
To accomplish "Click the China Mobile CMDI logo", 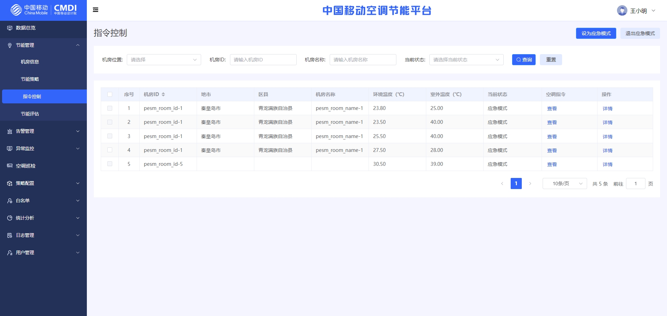I will click(x=43, y=10).
